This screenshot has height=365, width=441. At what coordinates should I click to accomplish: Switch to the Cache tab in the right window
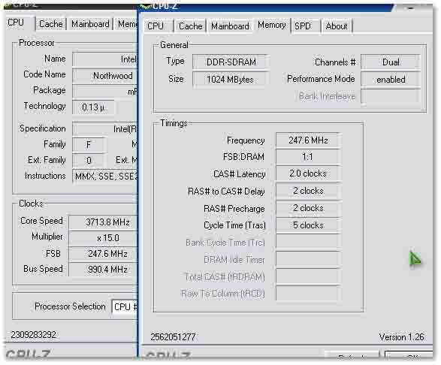click(x=190, y=26)
